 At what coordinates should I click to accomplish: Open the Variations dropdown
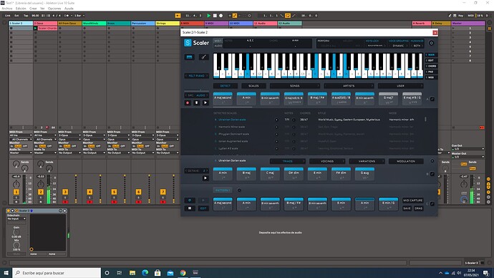(367, 161)
